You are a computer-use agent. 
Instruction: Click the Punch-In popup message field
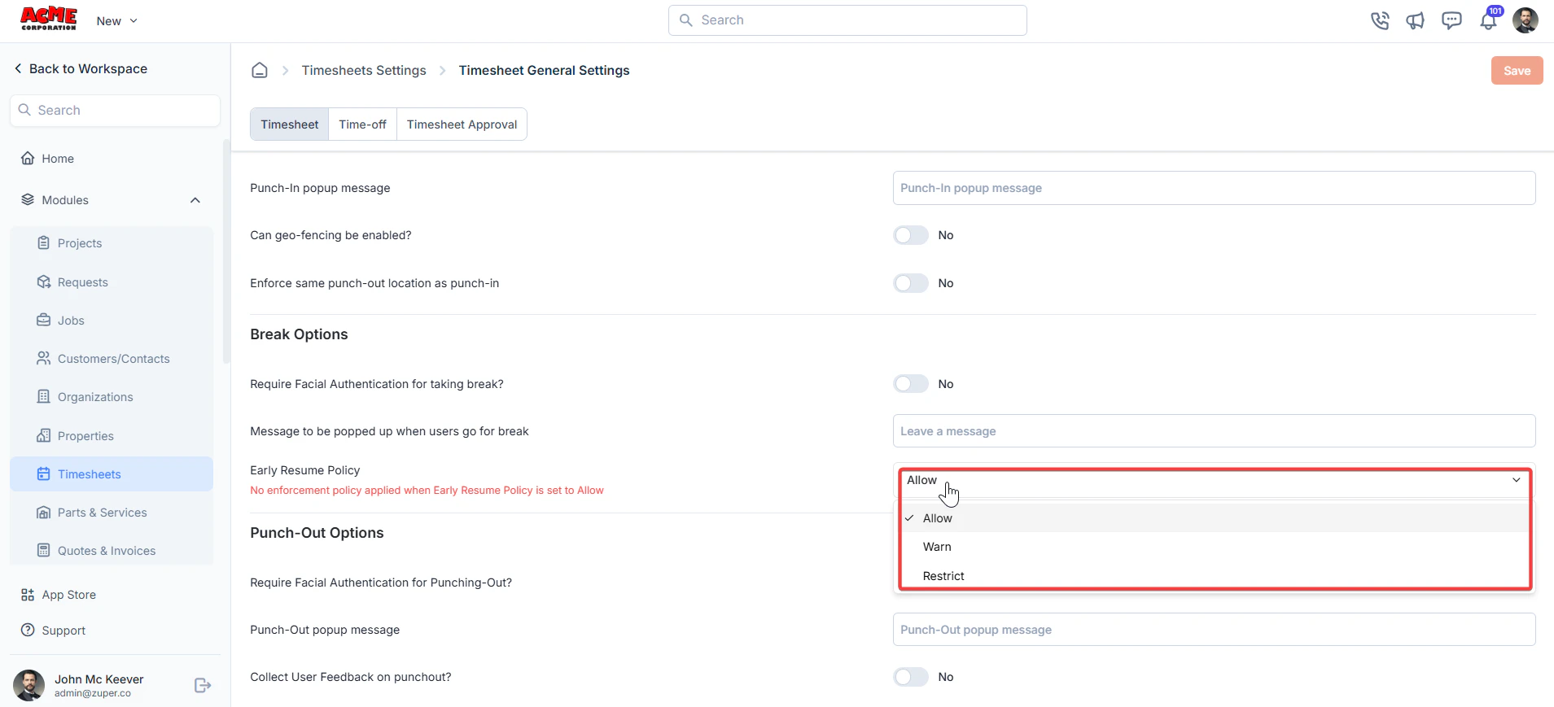point(1214,188)
